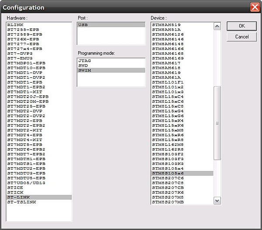The image size is (262, 230).
Task: Pick device STM8S103F2
Action: [x=182, y=154]
